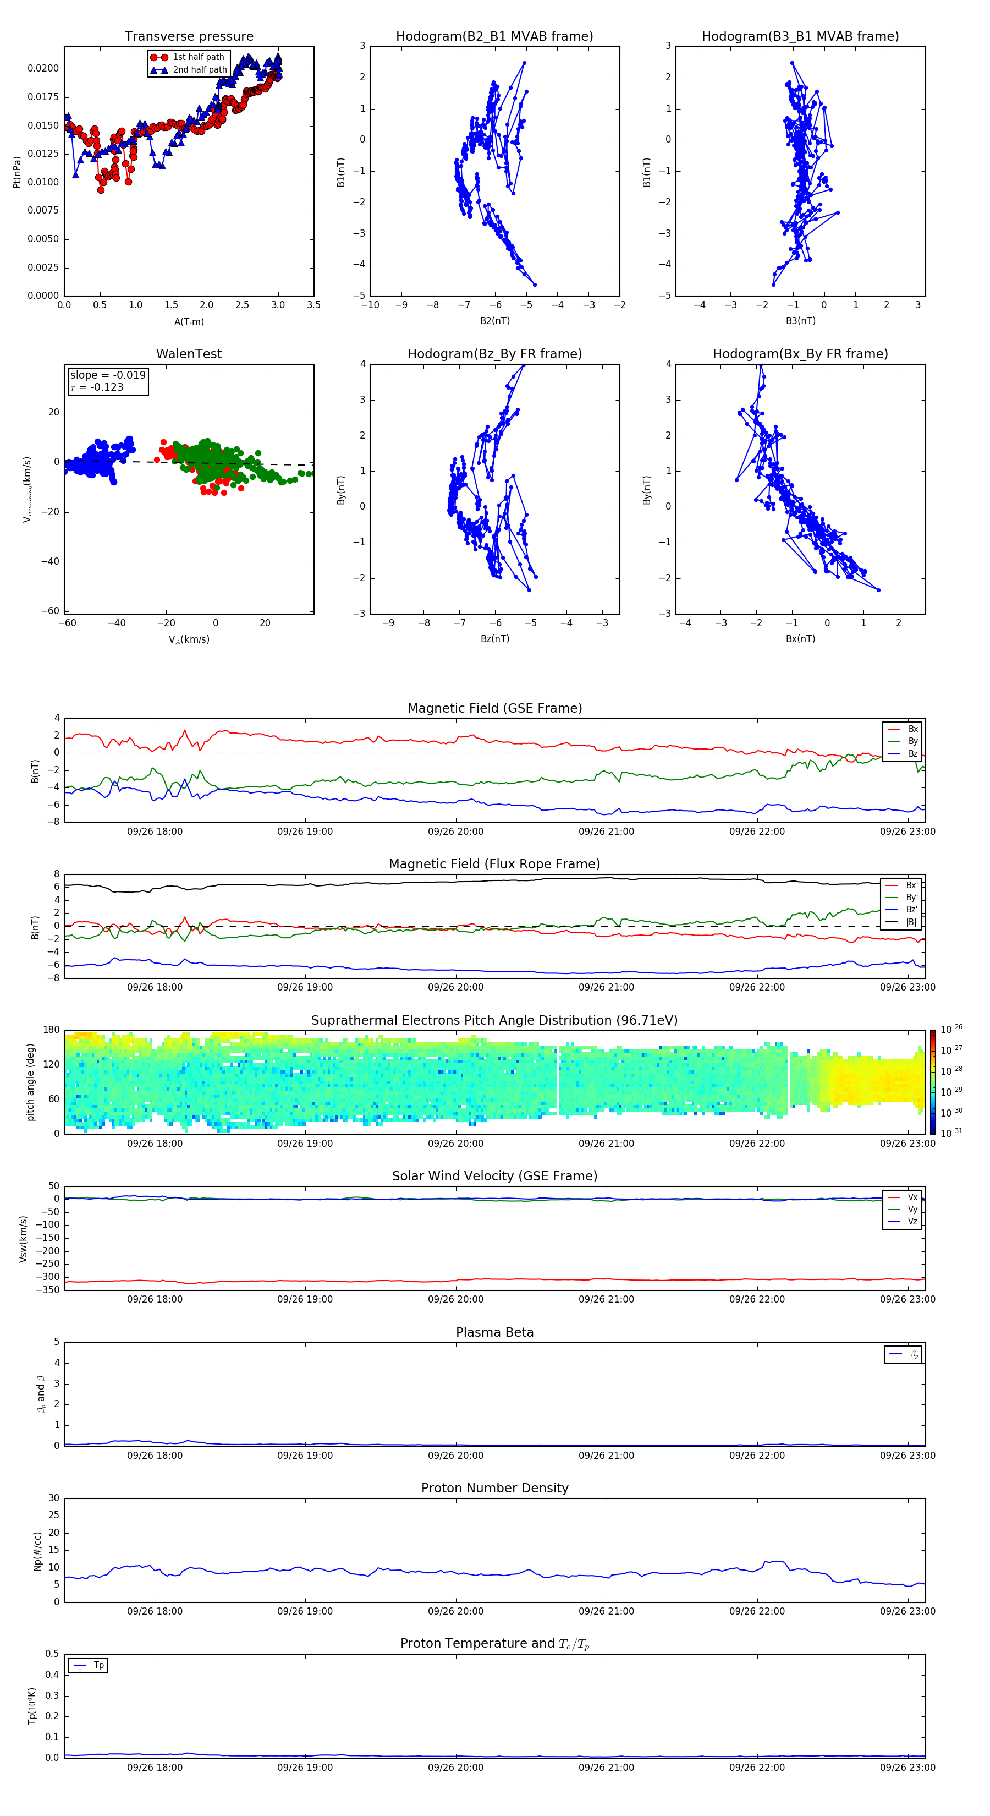Screen dimensions: 990x1816
Task: Click the black |B| line in Flux Rope panel
Action: [493, 881]
